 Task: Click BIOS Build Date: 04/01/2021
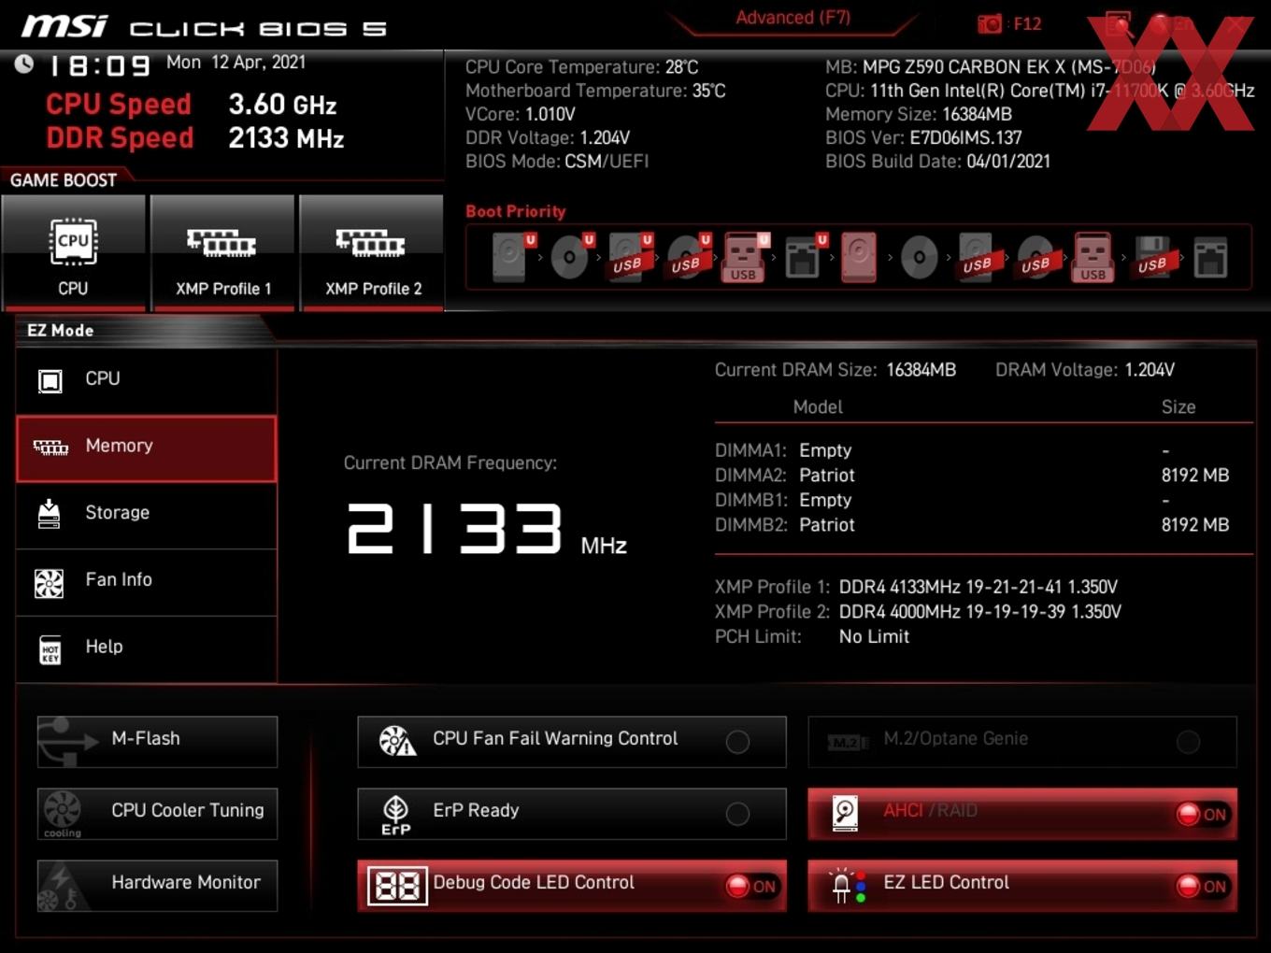coord(937,161)
